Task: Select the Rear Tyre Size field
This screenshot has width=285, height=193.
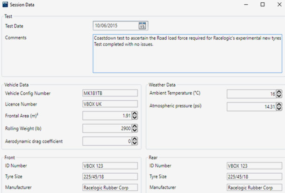Action: [254, 177]
